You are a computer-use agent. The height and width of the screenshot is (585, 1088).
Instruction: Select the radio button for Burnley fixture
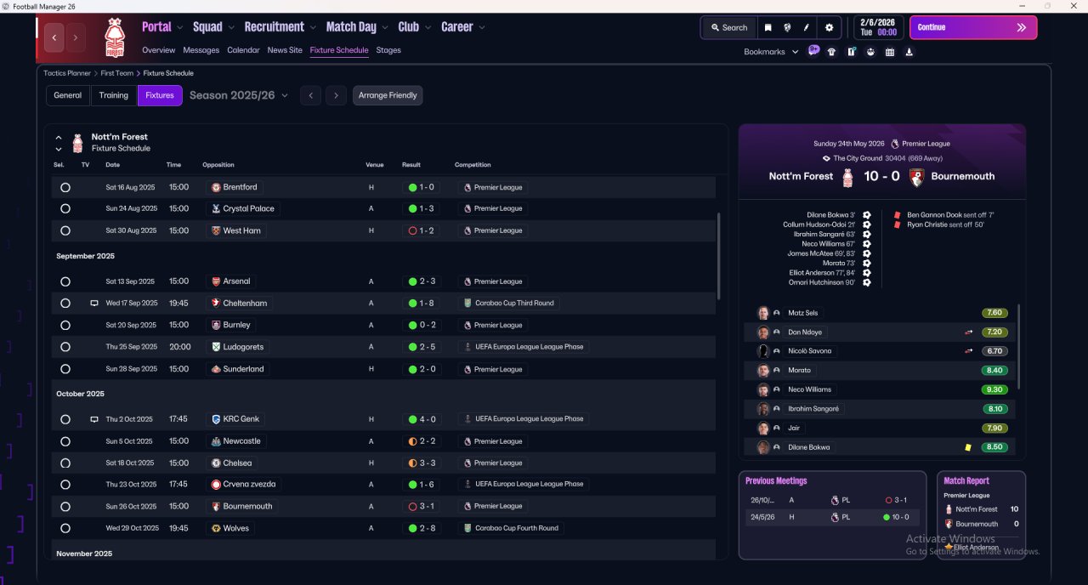(x=65, y=325)
